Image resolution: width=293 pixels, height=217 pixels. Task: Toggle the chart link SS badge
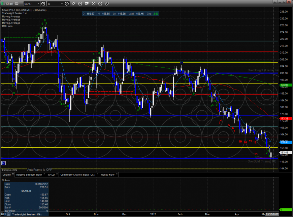coord(16,4)
